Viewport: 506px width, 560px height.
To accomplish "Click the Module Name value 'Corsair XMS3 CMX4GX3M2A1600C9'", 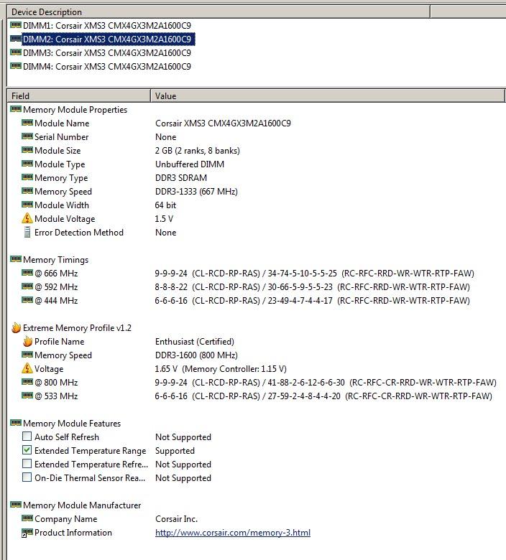I will click(x=223, y=123).
